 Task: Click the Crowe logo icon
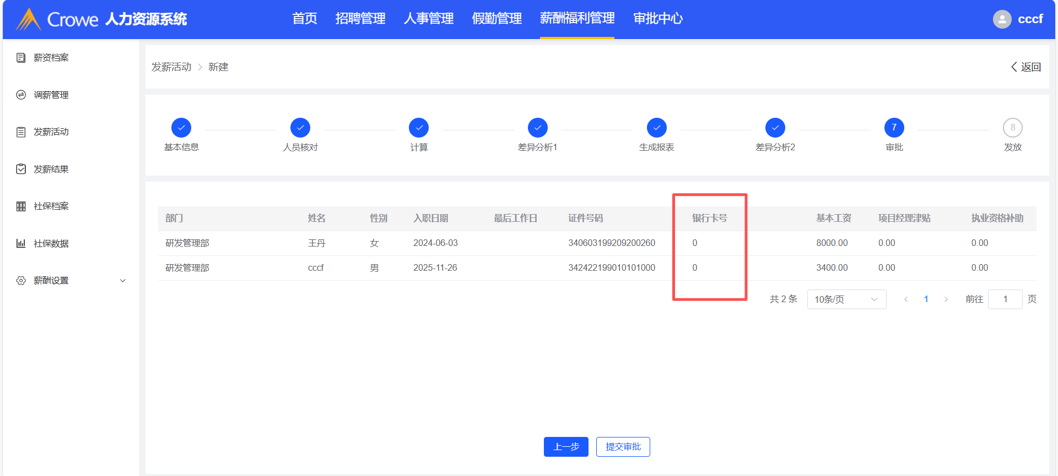pyautogui.click(x=29, y=19)
